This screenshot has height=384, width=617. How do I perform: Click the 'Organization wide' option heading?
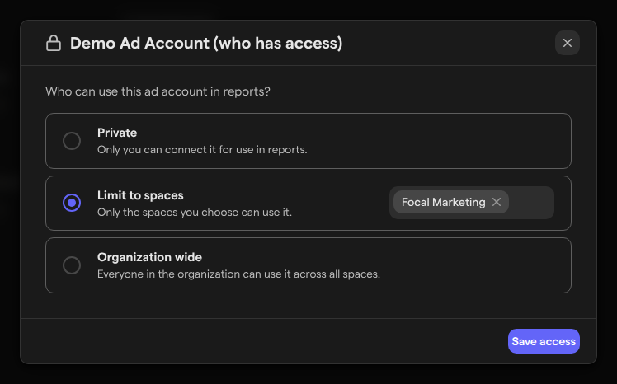149,257
